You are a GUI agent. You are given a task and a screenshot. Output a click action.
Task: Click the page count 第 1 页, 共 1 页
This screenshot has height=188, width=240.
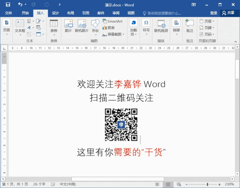15,184
